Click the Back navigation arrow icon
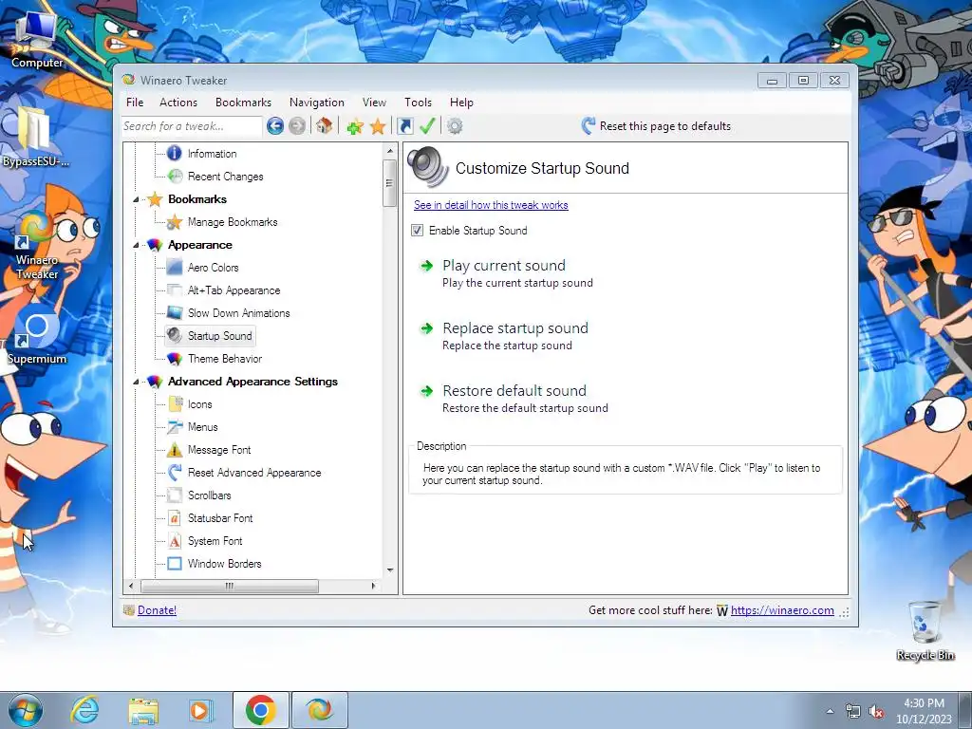This screenshot has height=729, width=972. point(275,126)
